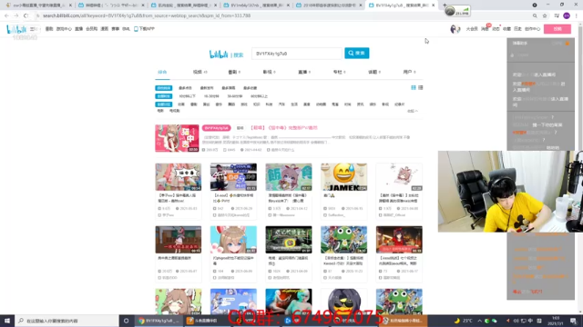This screenshot has width=583, height=327.
Task: Open the JAMEK emoji video thumbnail
Action: pyautogui.click(x=344, y=177)
